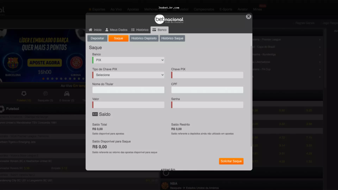Expand the Copa do Brasil row arrow
The height and width of the screenshot is (190, 338).
pos(320,47)
